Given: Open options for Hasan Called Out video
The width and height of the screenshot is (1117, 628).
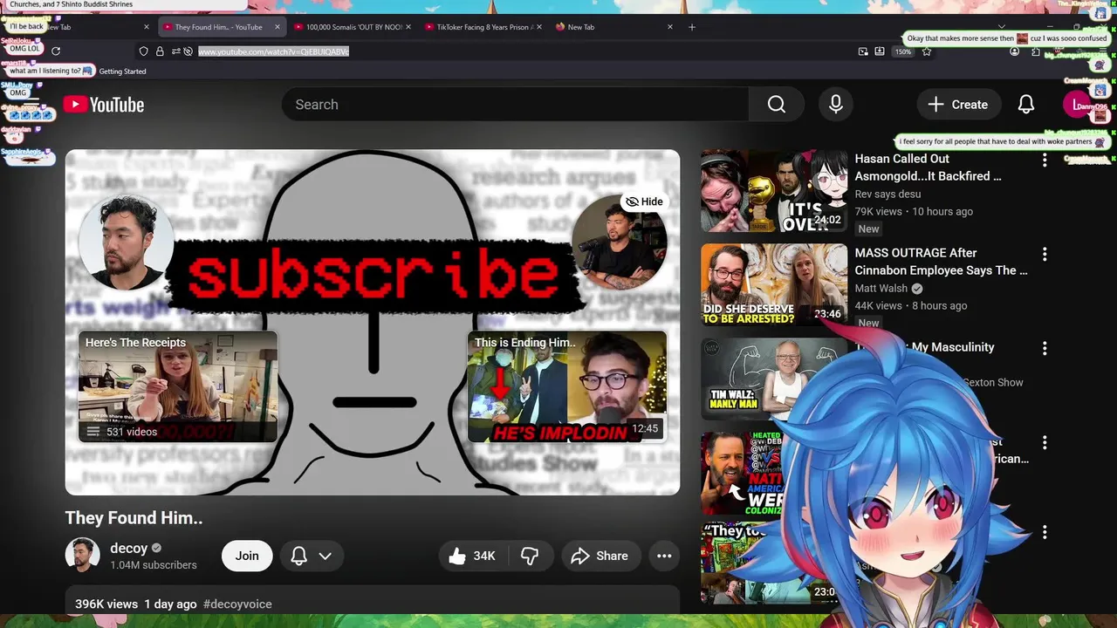Looking at the screenshot, I should coord(1045,160).
